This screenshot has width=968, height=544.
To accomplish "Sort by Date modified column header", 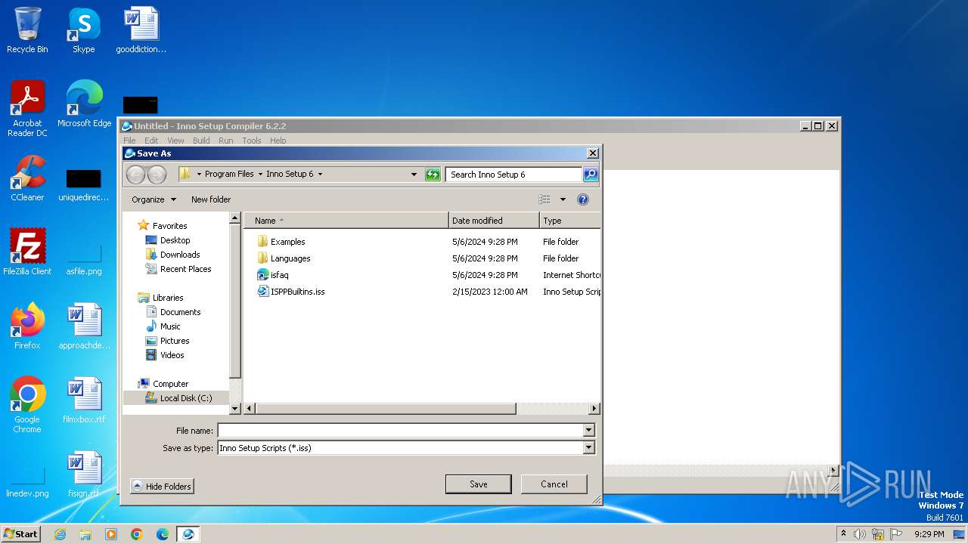I will [495, 221].
